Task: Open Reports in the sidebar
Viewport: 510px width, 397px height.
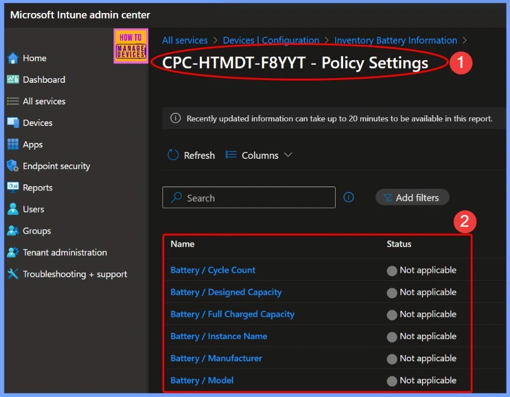Action: pyautogui.click(x=37, y=188)
